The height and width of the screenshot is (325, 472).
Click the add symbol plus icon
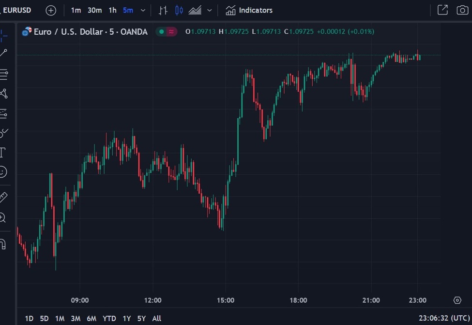(51, 11)
